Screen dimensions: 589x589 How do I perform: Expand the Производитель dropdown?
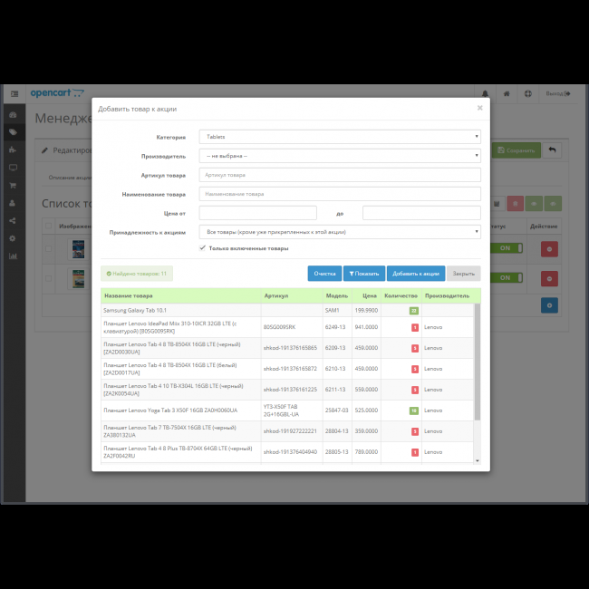(339, 156)
